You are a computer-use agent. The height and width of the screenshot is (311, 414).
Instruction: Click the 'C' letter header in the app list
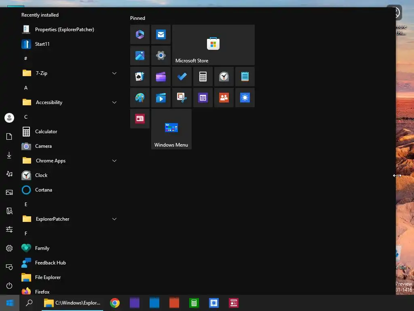tap(26, 117)
